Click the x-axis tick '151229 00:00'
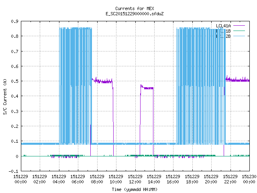 tap(20, 179)
